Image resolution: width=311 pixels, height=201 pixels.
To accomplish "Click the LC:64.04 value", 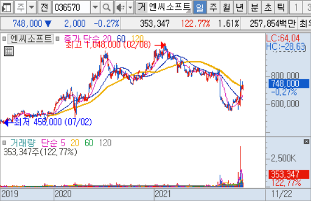I will pyautogui.click(x=283, y=38).
